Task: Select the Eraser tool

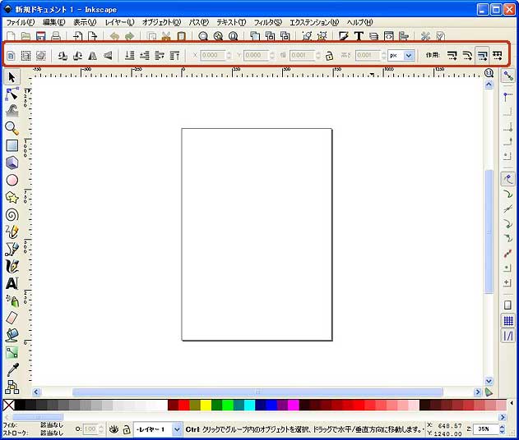Action: (12, 318)
